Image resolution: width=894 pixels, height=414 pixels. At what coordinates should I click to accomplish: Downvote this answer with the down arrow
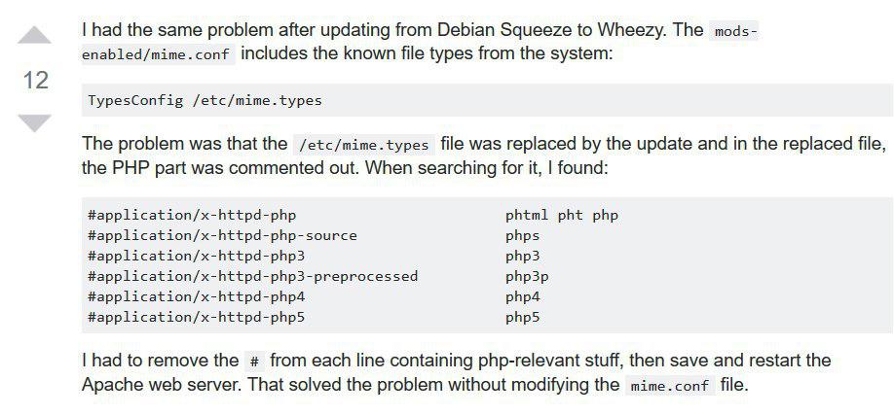(35, 123)
